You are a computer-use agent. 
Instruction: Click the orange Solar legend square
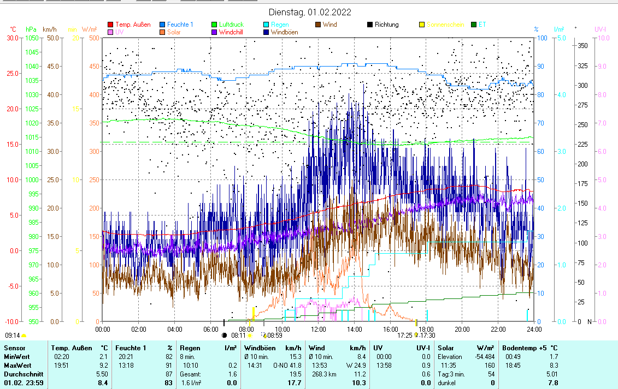162,32
